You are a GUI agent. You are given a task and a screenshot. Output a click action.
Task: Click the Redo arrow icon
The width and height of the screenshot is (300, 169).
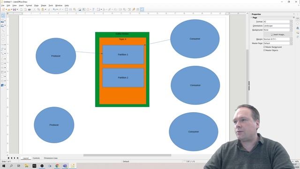click(x=60, y=9)
